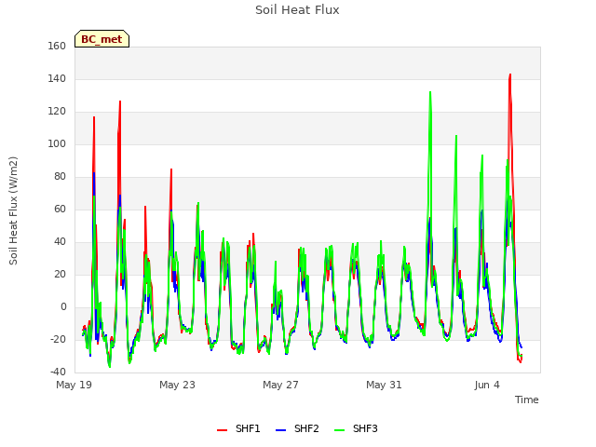Click the tallest red SHF1 peak near Jun 4
The width and height of the screenshot is (596, 447).
click(x=510, y=74)
